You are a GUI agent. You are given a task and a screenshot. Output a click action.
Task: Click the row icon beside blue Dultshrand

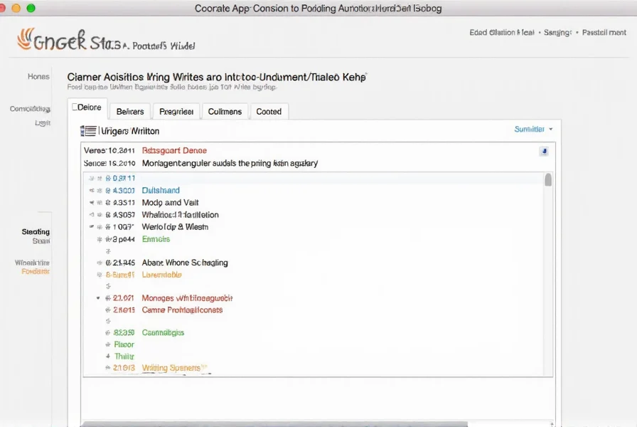point(108,191)
